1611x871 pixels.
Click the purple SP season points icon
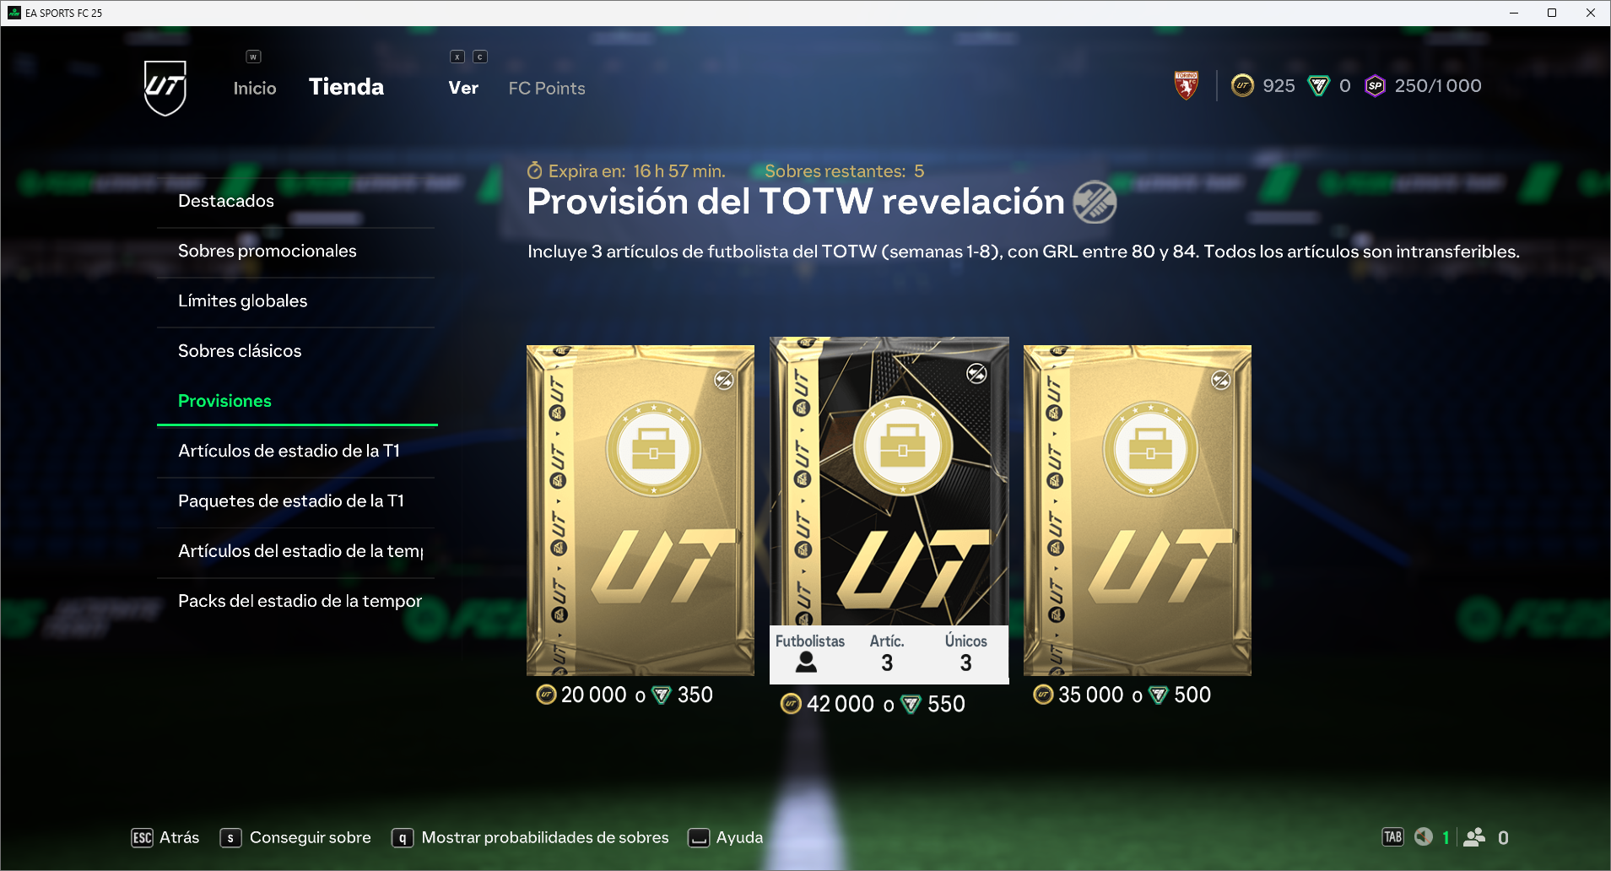pyautogui.click(x=1375, y=85)
